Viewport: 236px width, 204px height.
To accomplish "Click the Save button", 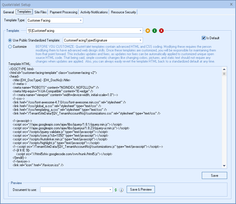I will pos(214,176).
